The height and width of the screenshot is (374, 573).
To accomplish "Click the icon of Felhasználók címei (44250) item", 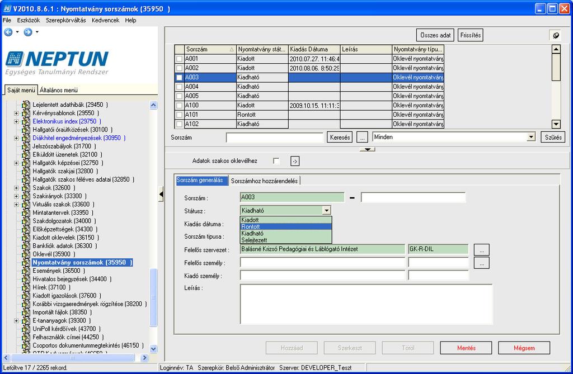I will tap(26, 337).
